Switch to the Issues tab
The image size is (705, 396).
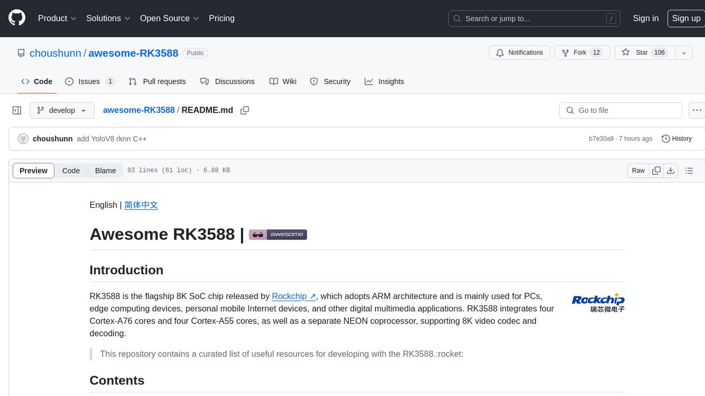[x=90, y=81]
